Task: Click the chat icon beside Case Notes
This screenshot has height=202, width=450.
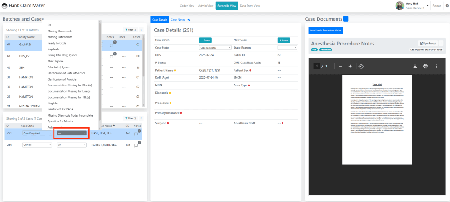Action: pyautogui.click(x=189, y=20)
